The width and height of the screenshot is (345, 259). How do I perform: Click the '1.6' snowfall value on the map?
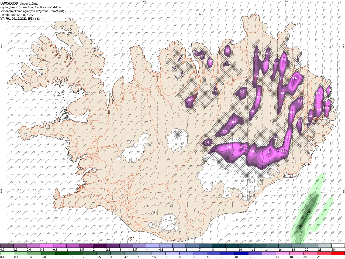295,78
